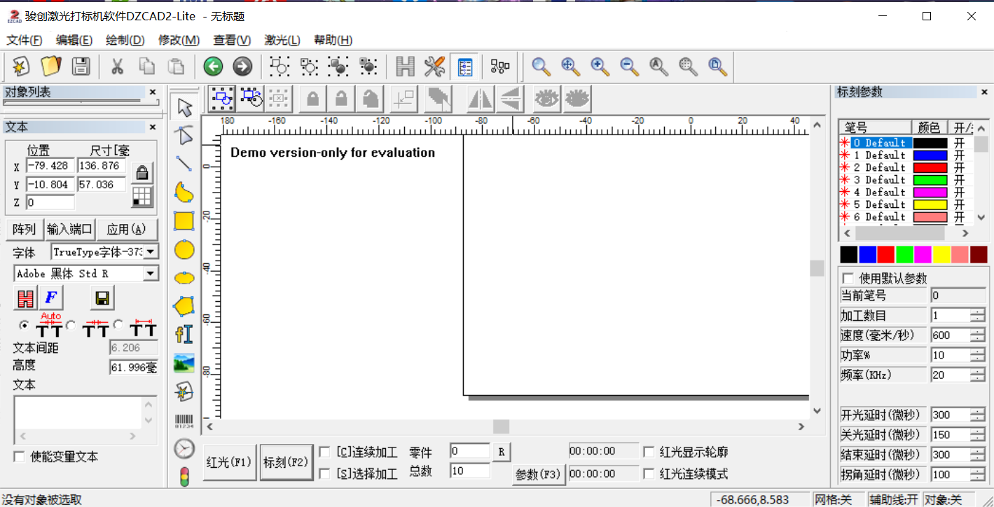This screenshot has width=994, height=507.
Task: Select the polygon drawing tool
Action: 184,306
